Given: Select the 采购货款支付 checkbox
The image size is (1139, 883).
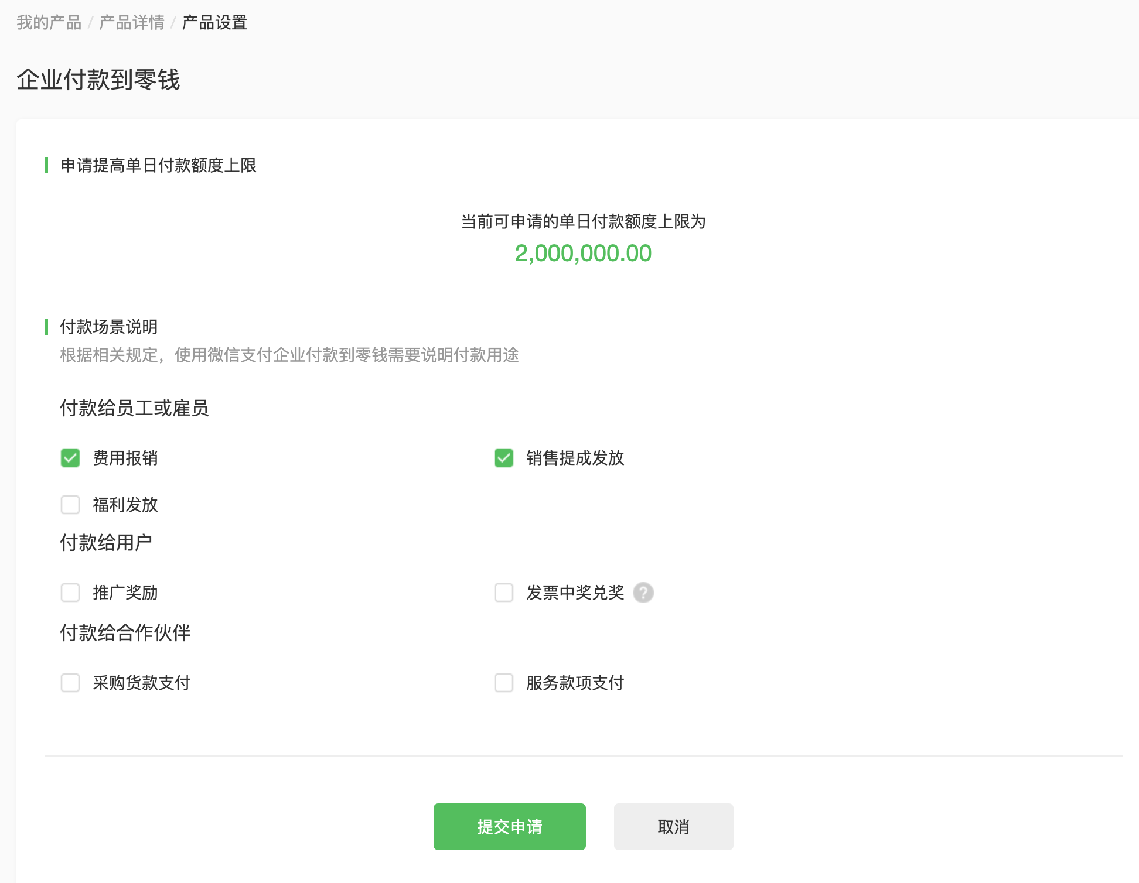Looking at the screenshot, I should pyautogui.click(x=70, y=683).
